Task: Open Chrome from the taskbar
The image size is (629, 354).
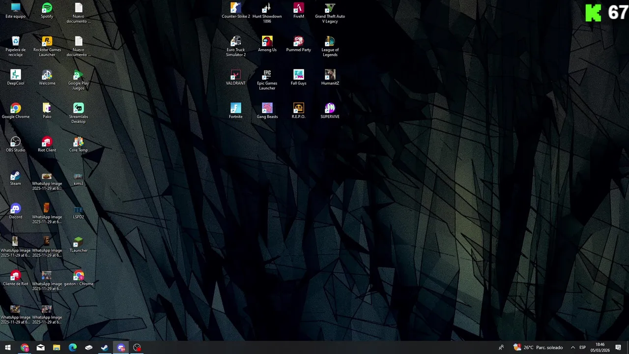Action: click(25, 348)
